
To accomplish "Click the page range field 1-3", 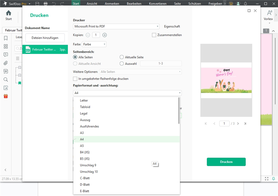I will [x=161, y=63].
